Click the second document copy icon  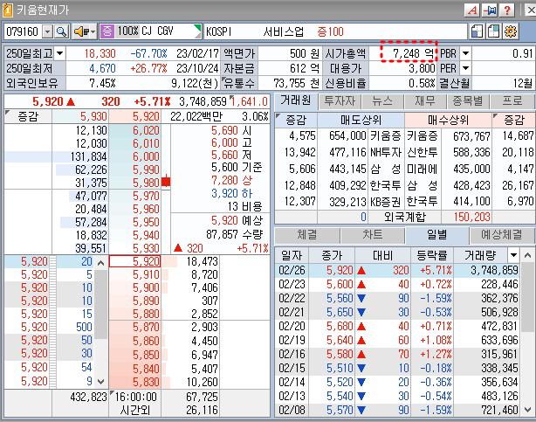pyautogui.click(x=493, y=31)
